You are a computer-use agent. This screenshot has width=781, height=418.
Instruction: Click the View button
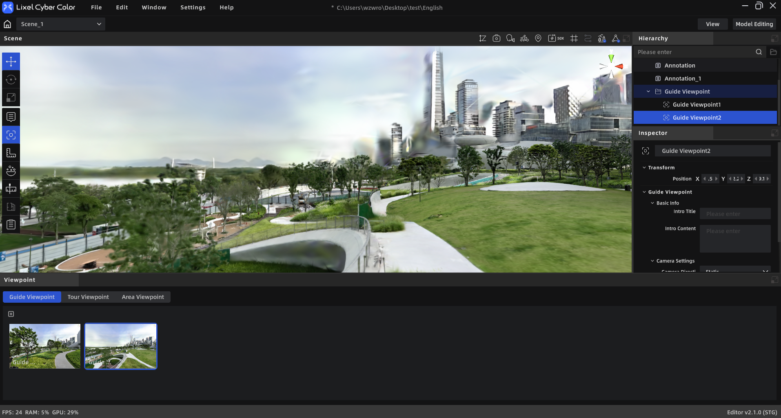(712, 24)
